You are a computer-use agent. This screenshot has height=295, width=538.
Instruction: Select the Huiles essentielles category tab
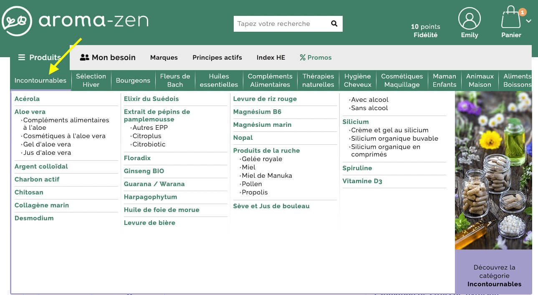click(219, 81)
